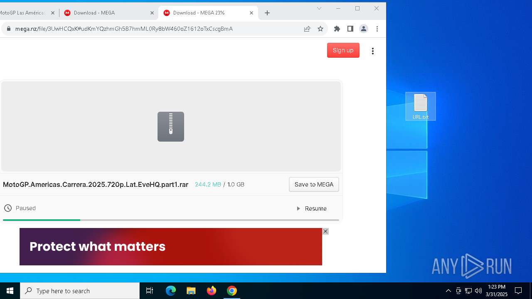Click the Paused status text

click(26, 208)
